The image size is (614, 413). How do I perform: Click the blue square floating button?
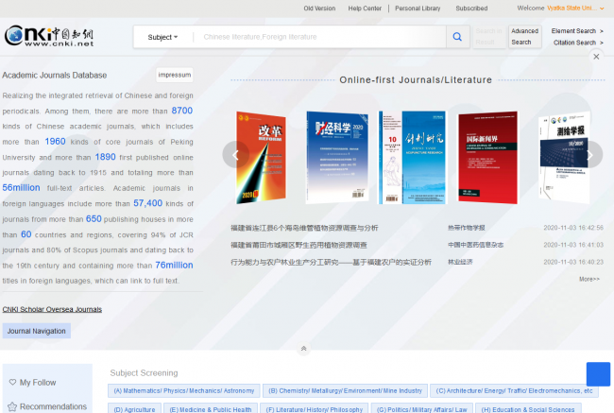pyautogui.click(x=598, y=374)
